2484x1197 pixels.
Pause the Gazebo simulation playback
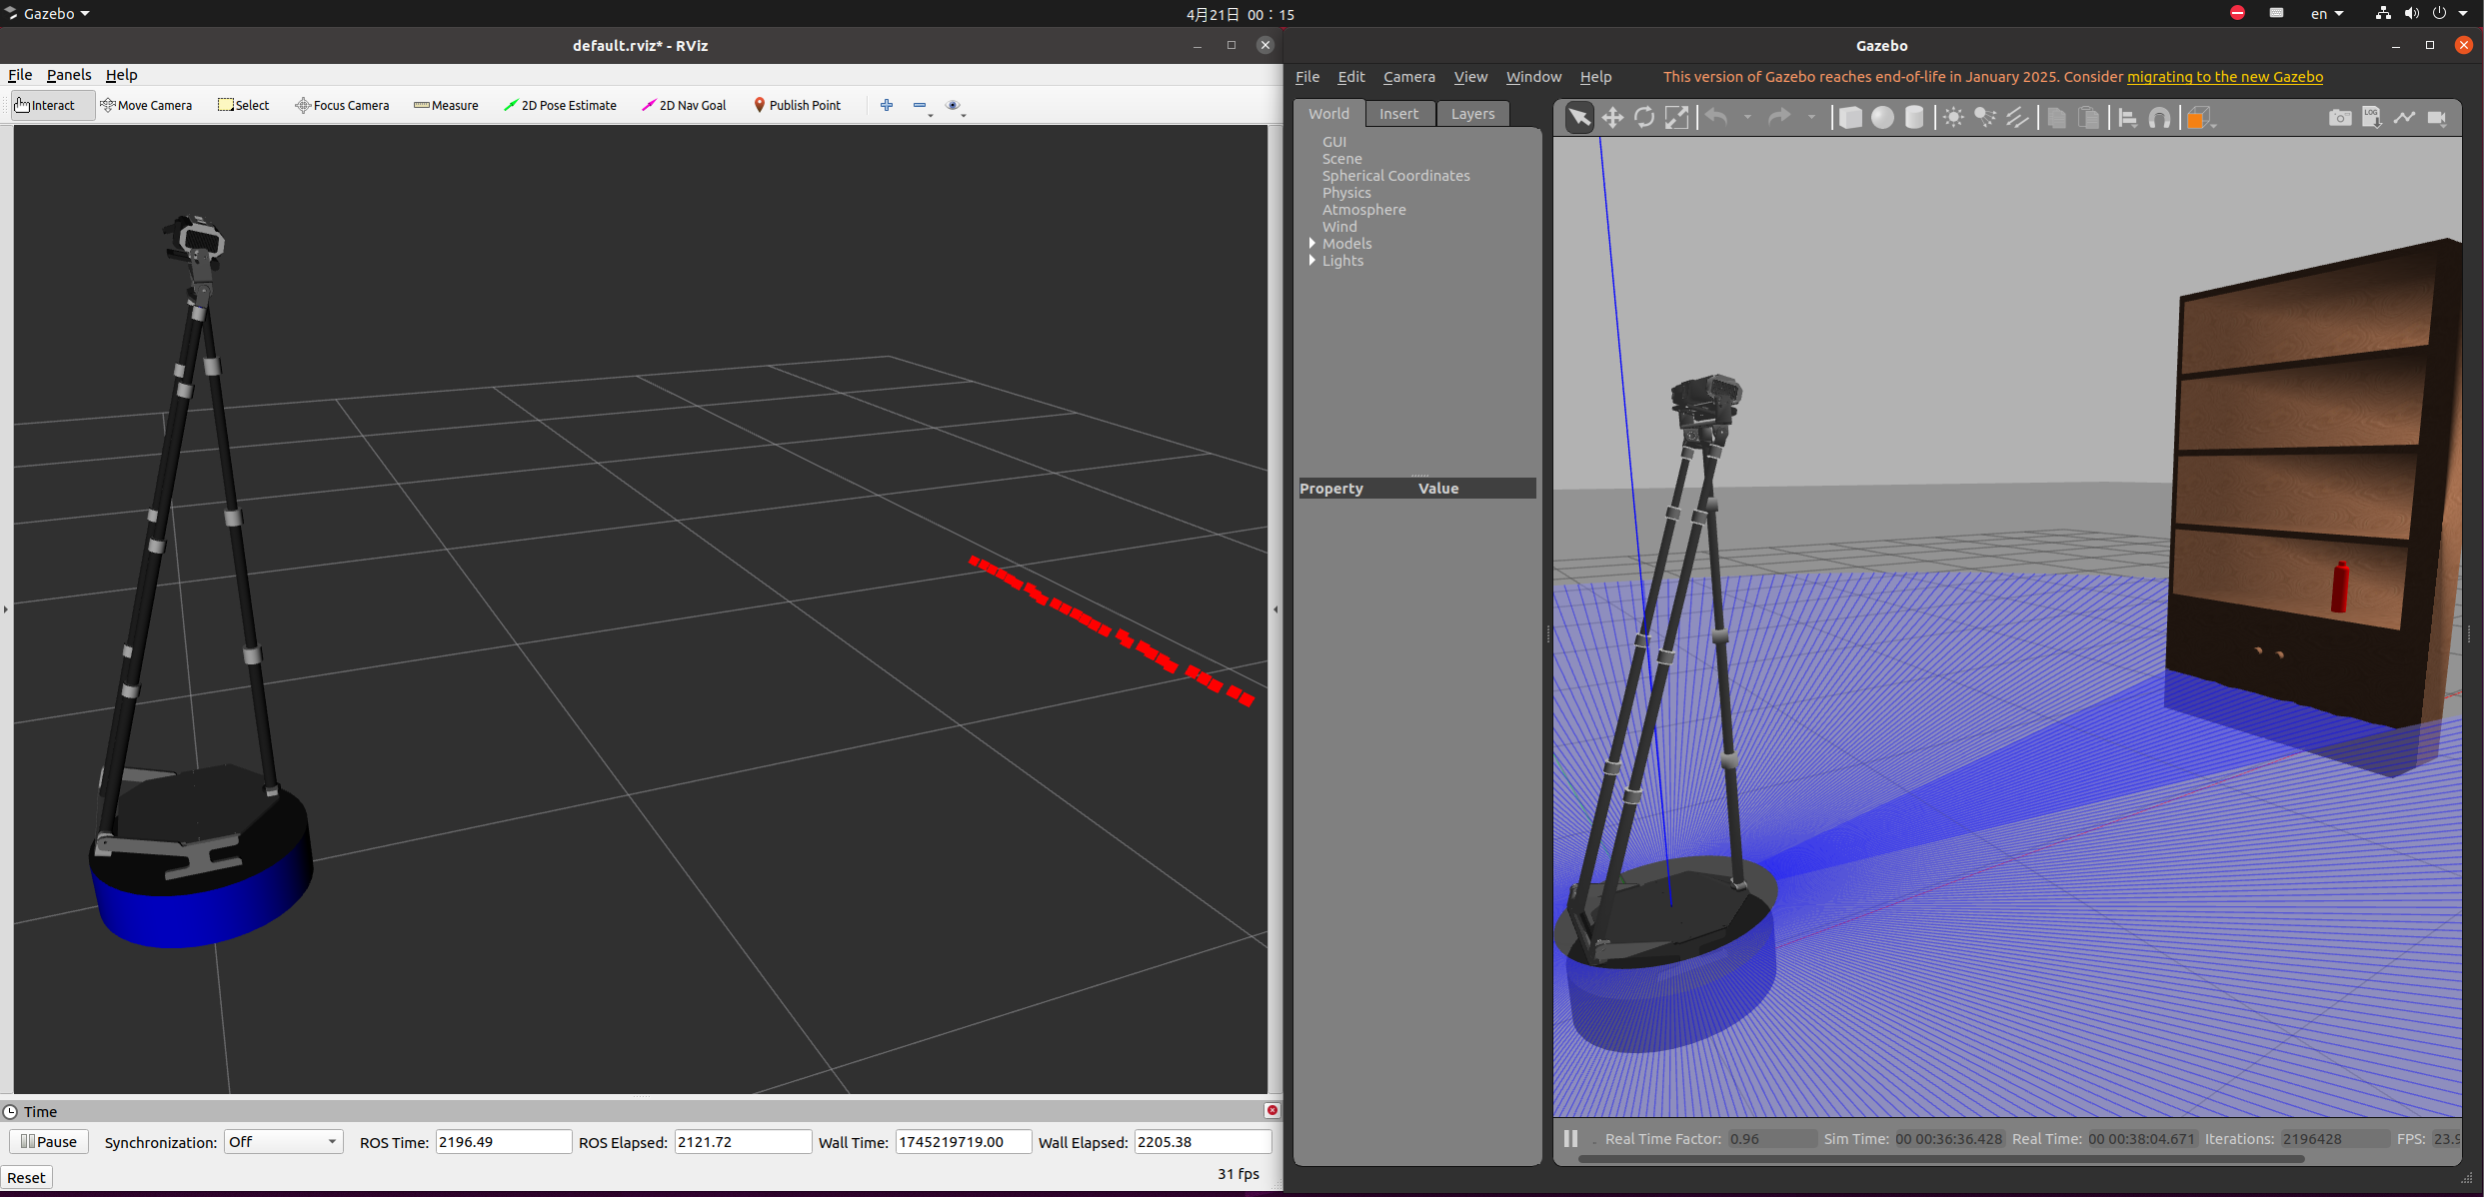[x=1570, y=1138]
